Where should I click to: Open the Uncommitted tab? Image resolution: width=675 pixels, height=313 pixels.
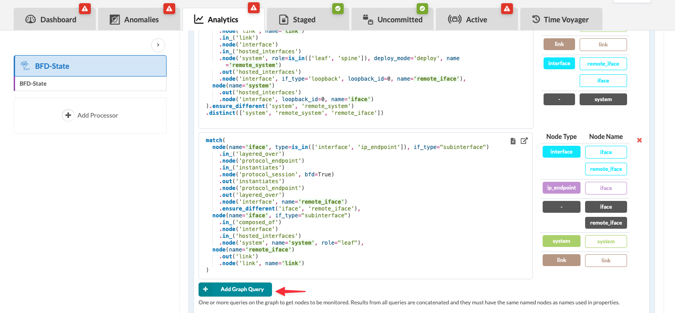pos(392,20)
